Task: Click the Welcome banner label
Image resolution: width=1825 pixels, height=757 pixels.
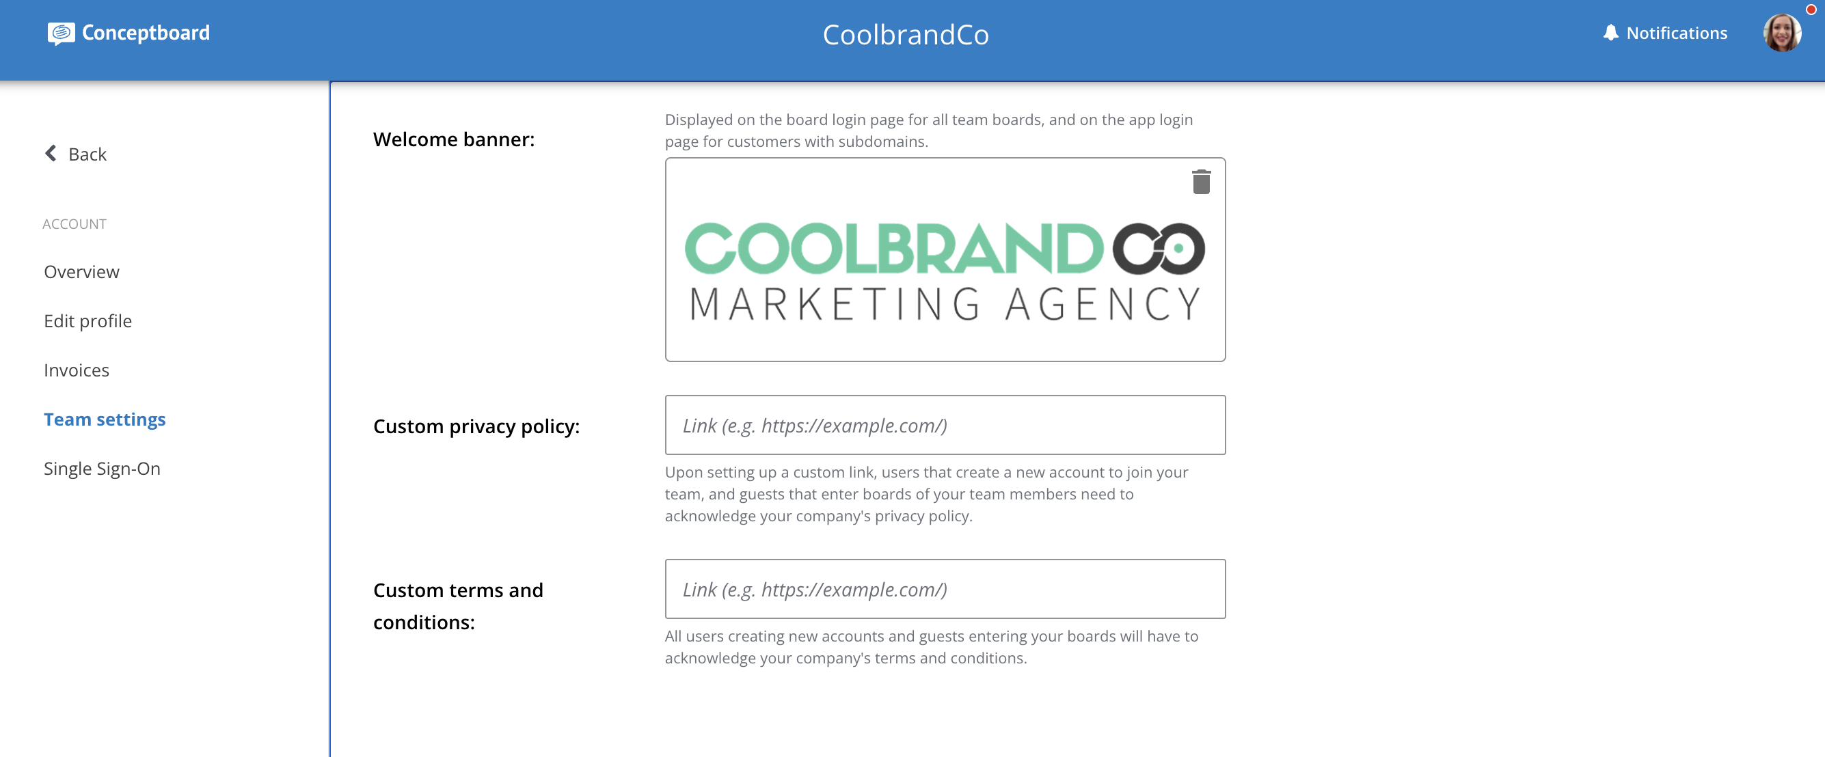Action: (453, 139)
